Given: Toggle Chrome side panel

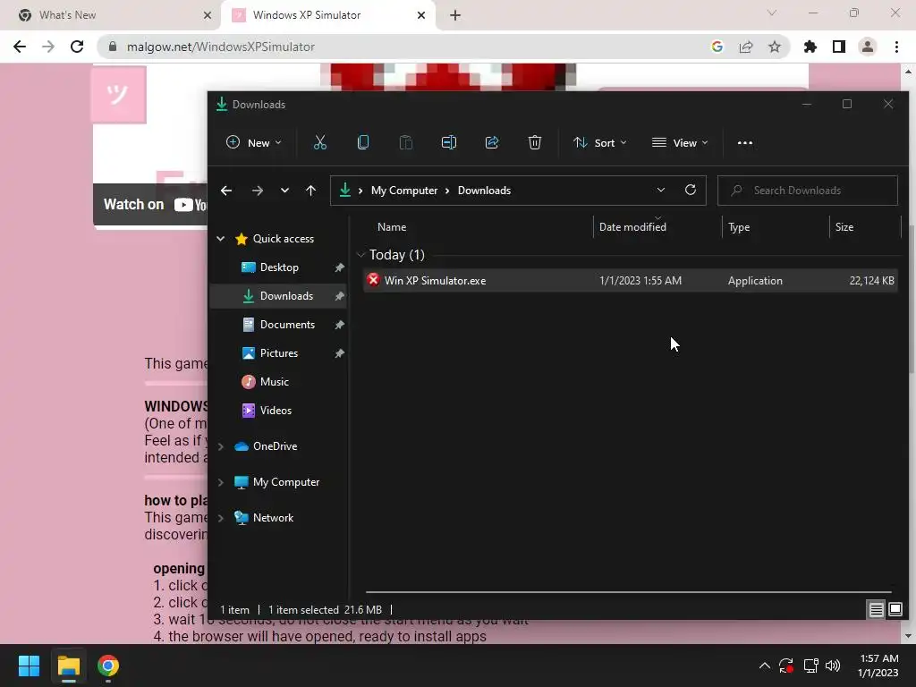Looking at the screenshot, I should point(839,47).
